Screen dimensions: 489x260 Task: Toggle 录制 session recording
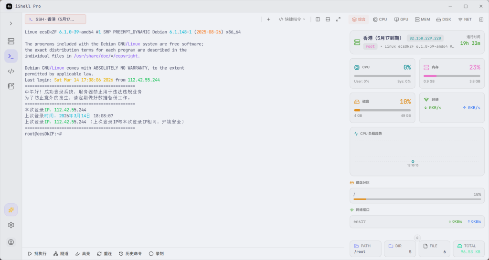point(156,254)
